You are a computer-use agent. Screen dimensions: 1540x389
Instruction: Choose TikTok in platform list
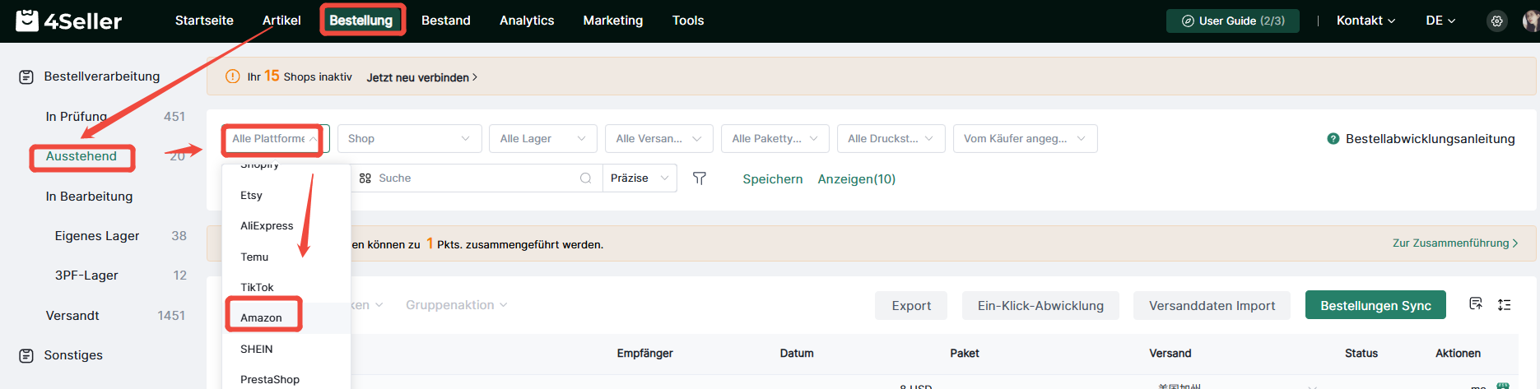pyautogui.click(x=286, y=288)
